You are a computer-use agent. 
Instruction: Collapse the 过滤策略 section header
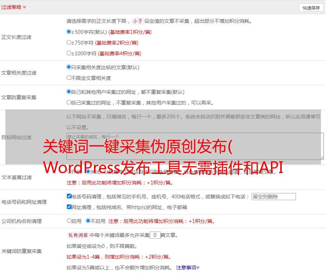(x=14, y=7)
